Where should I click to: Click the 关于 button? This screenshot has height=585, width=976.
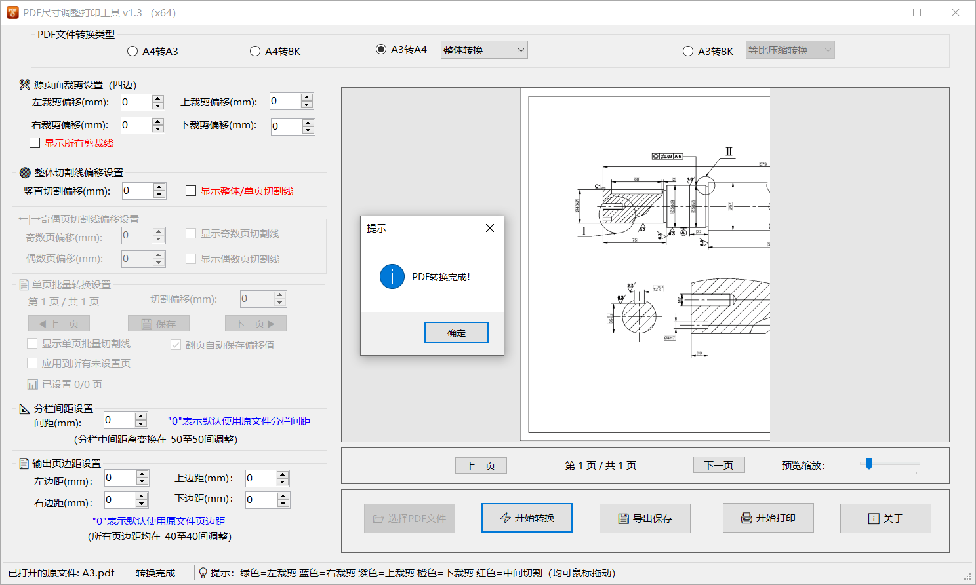[x=885, y=518]
